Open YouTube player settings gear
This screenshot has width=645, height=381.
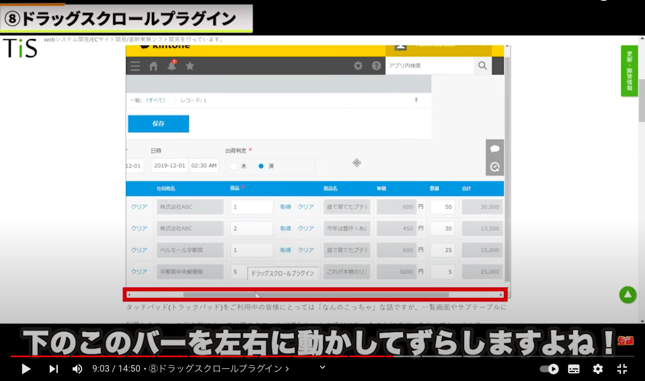[x=598, y=369]
